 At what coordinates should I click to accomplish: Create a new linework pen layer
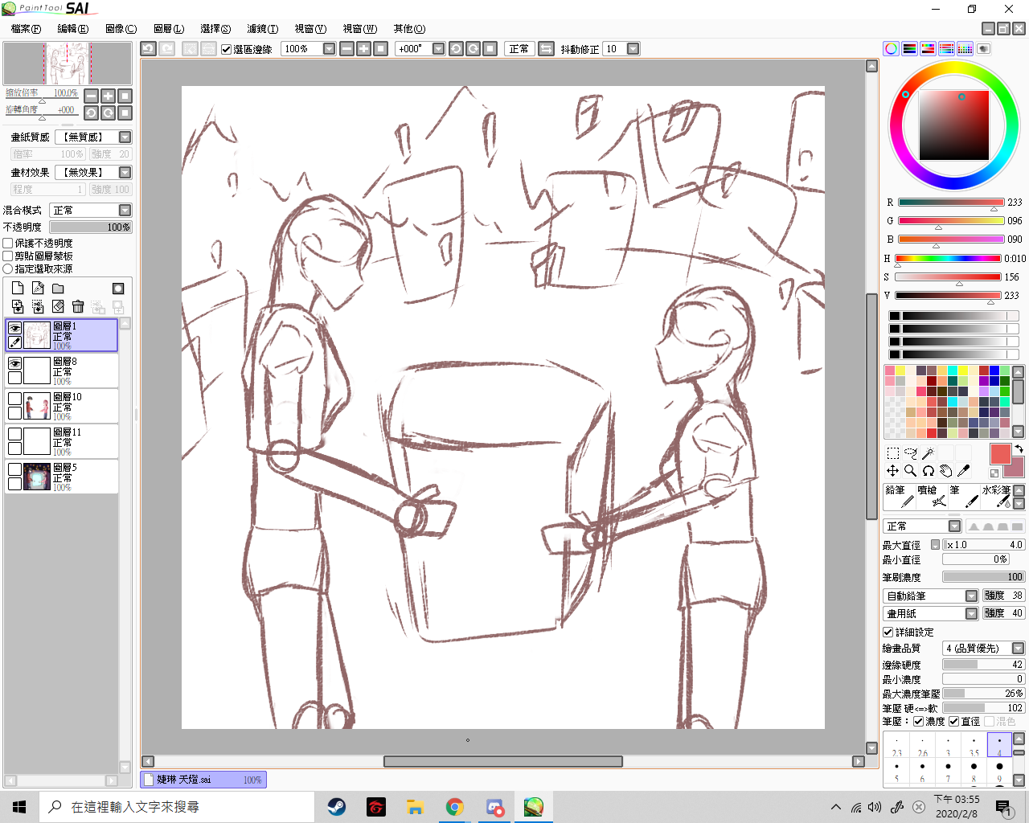(x=38, y=289)
